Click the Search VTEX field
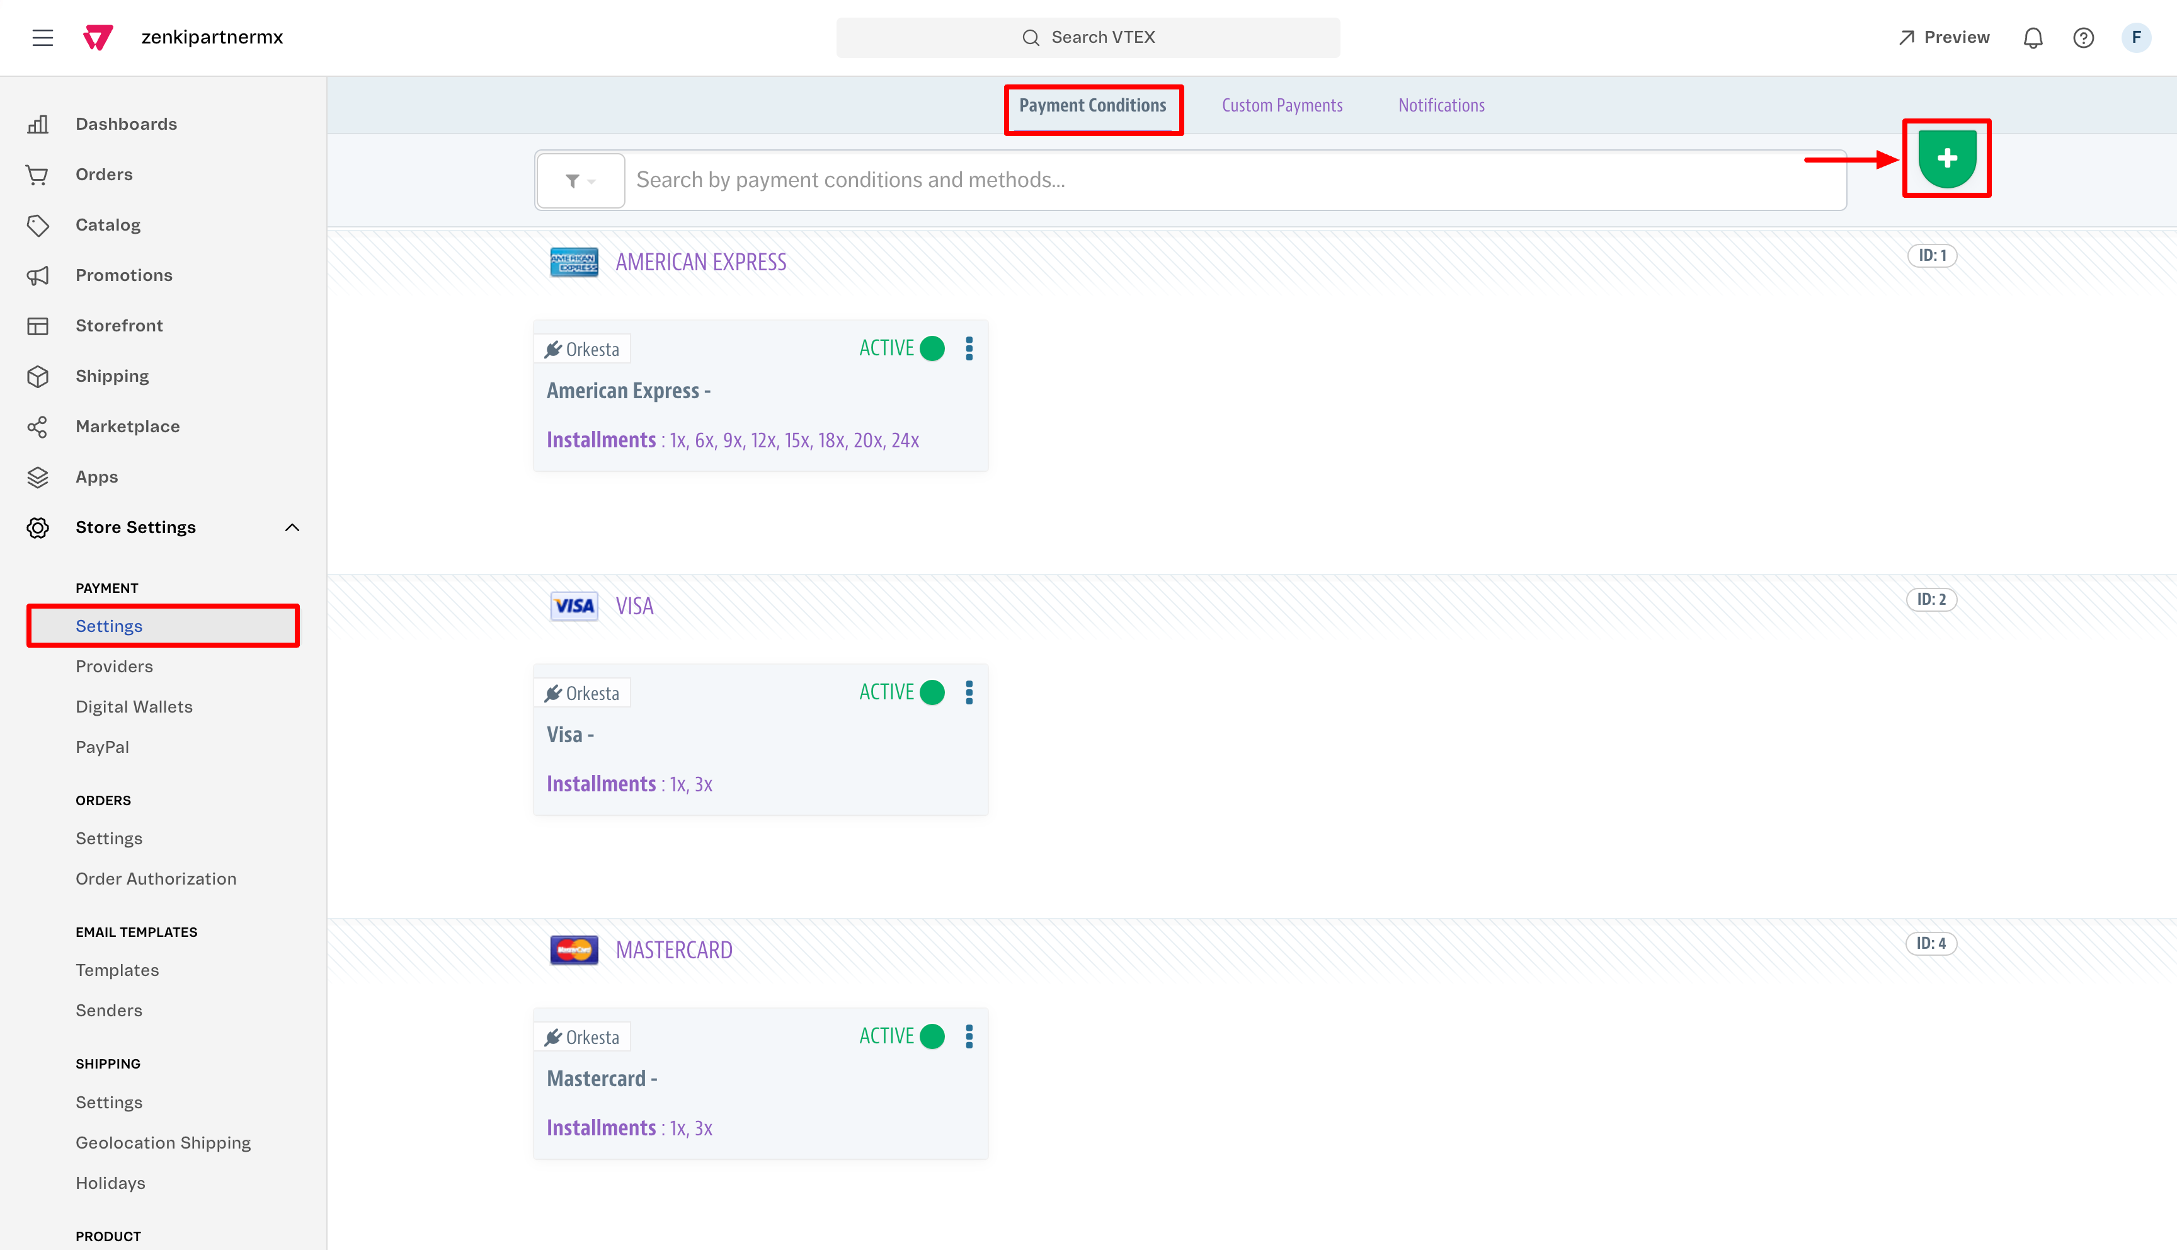Viewport: 2177px width, 1250px height. click(1088, 38)
